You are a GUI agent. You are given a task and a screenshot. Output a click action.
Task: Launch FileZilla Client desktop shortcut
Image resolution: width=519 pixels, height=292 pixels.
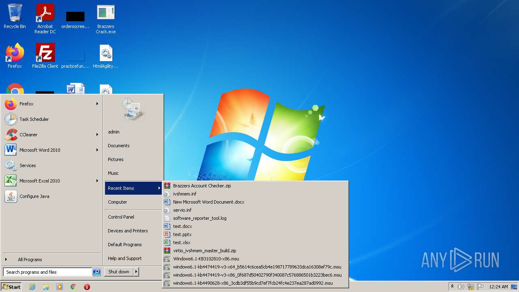[x=45, y=56]
